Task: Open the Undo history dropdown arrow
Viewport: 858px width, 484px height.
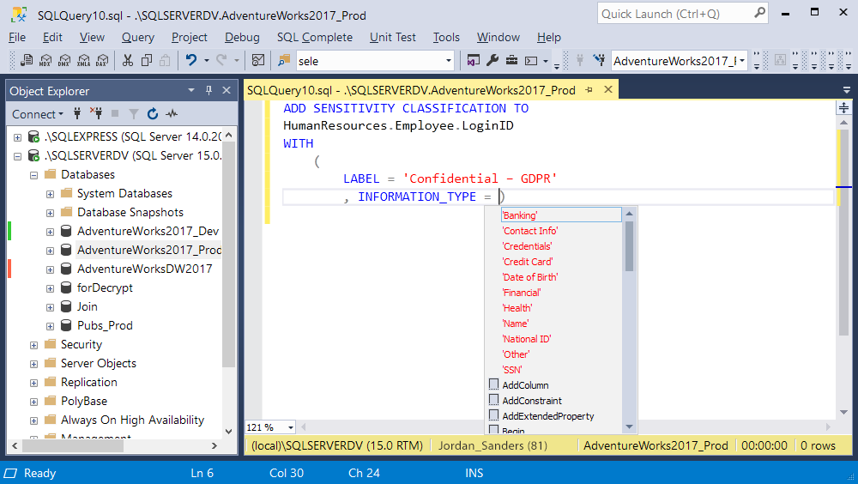Action: pyautogui.click(x=206, y=60)
